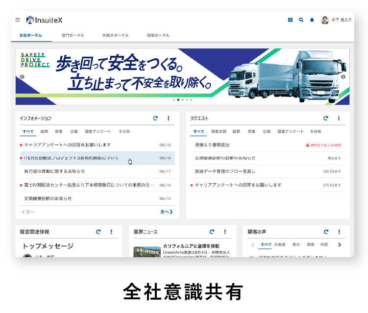Select すべて tab in リクエスト
Screen dimensions: 368x313
[x=198, y=132]
